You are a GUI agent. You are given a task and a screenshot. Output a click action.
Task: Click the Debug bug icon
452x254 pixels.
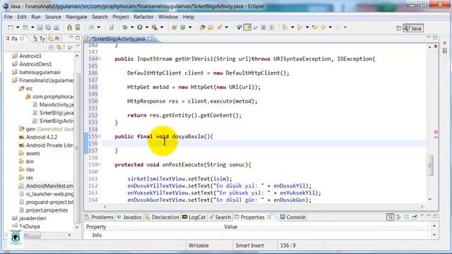click(x=125, y=28)
